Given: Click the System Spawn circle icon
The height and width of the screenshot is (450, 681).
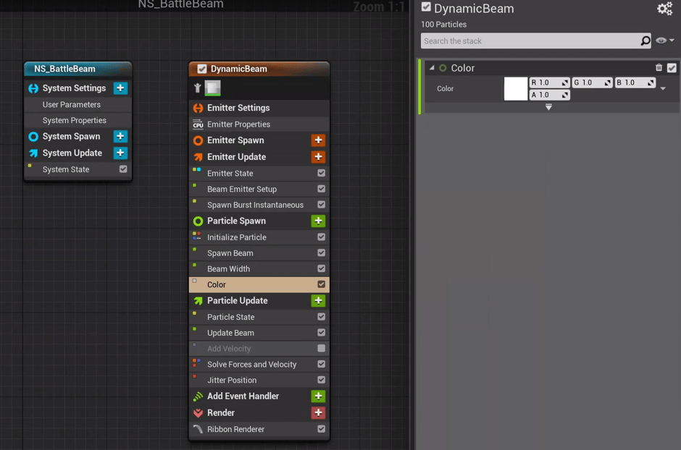Looking at the screenshot, I should coord(33,137).
